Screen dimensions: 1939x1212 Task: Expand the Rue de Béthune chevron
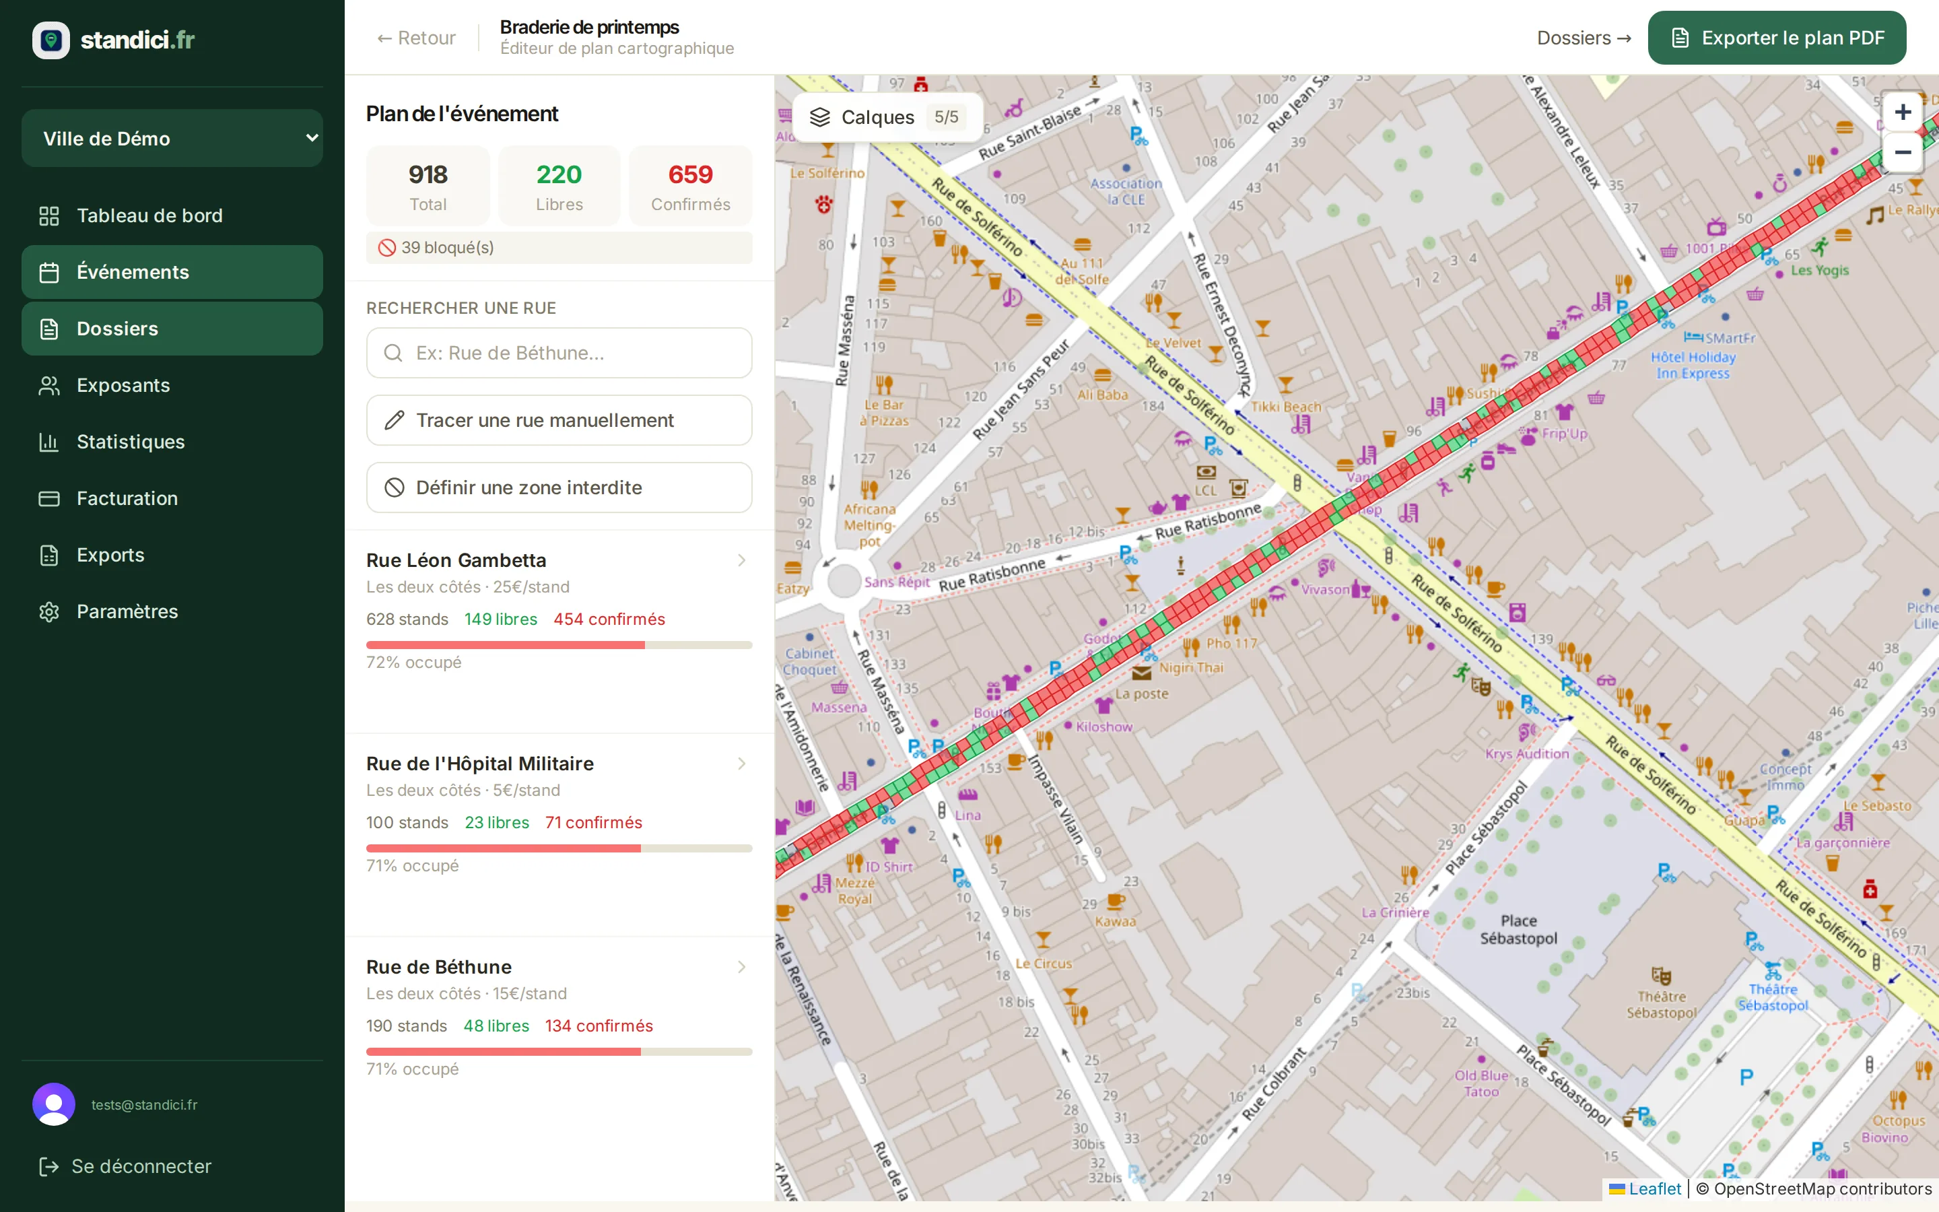point(742,968)
